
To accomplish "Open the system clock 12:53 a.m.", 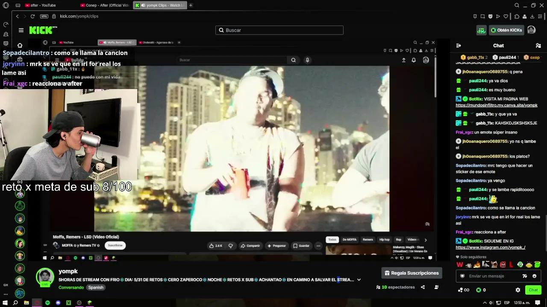I will pos(521,303).
